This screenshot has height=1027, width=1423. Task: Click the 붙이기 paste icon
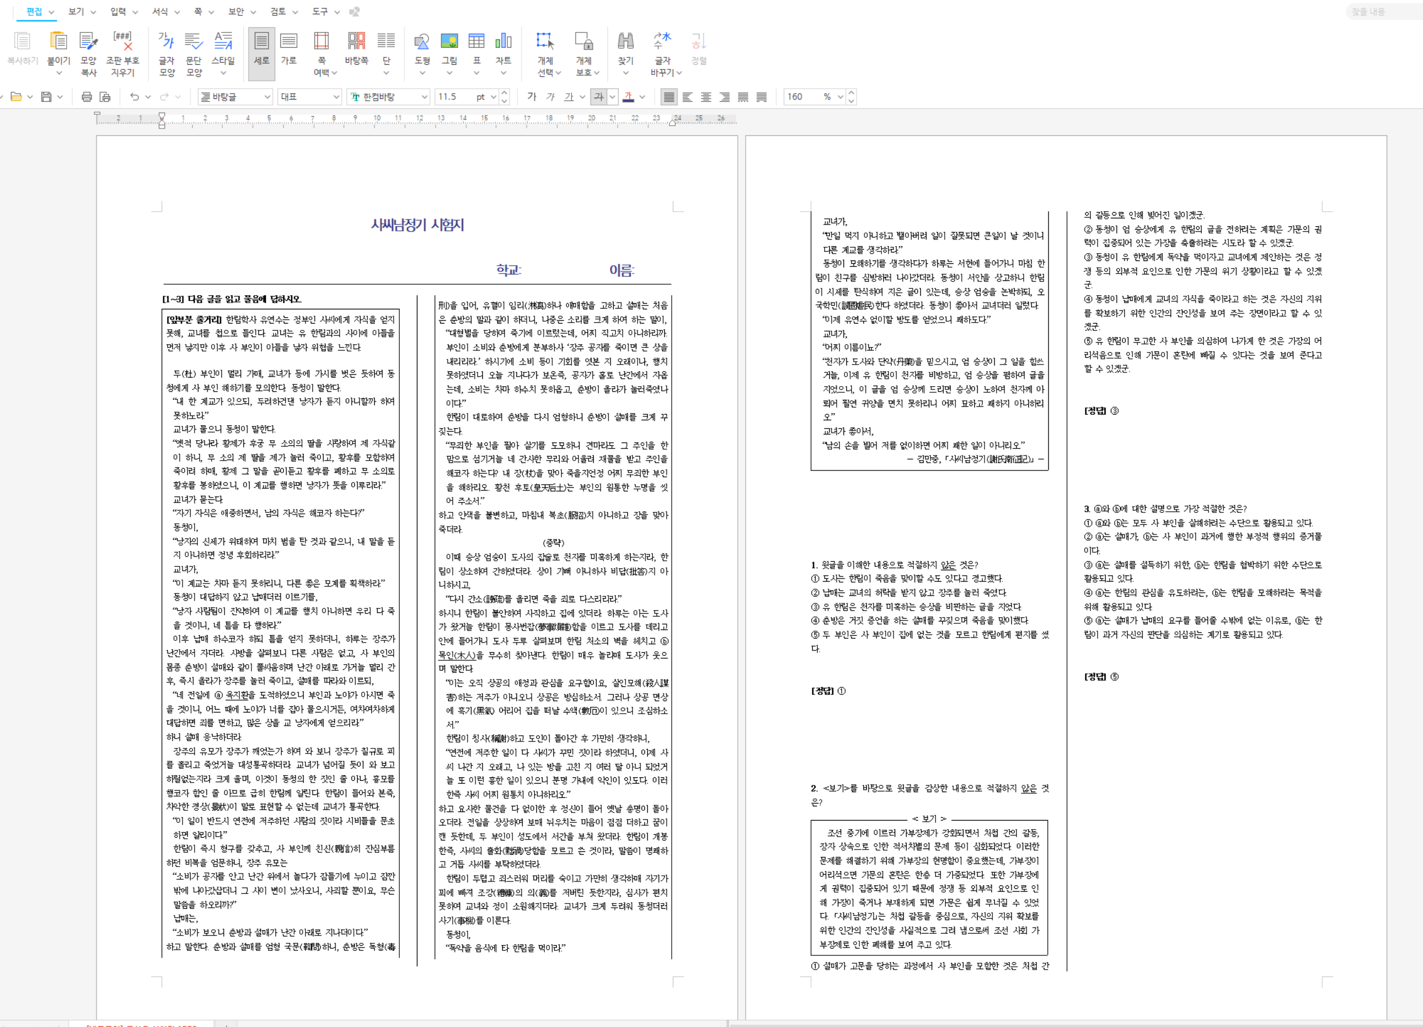59,42
